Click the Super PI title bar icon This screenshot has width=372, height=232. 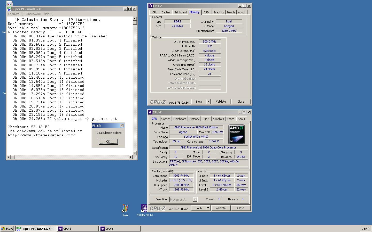(x=9, y=9)
